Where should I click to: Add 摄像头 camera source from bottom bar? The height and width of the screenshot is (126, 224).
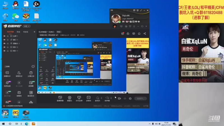(x=69, y=99)
